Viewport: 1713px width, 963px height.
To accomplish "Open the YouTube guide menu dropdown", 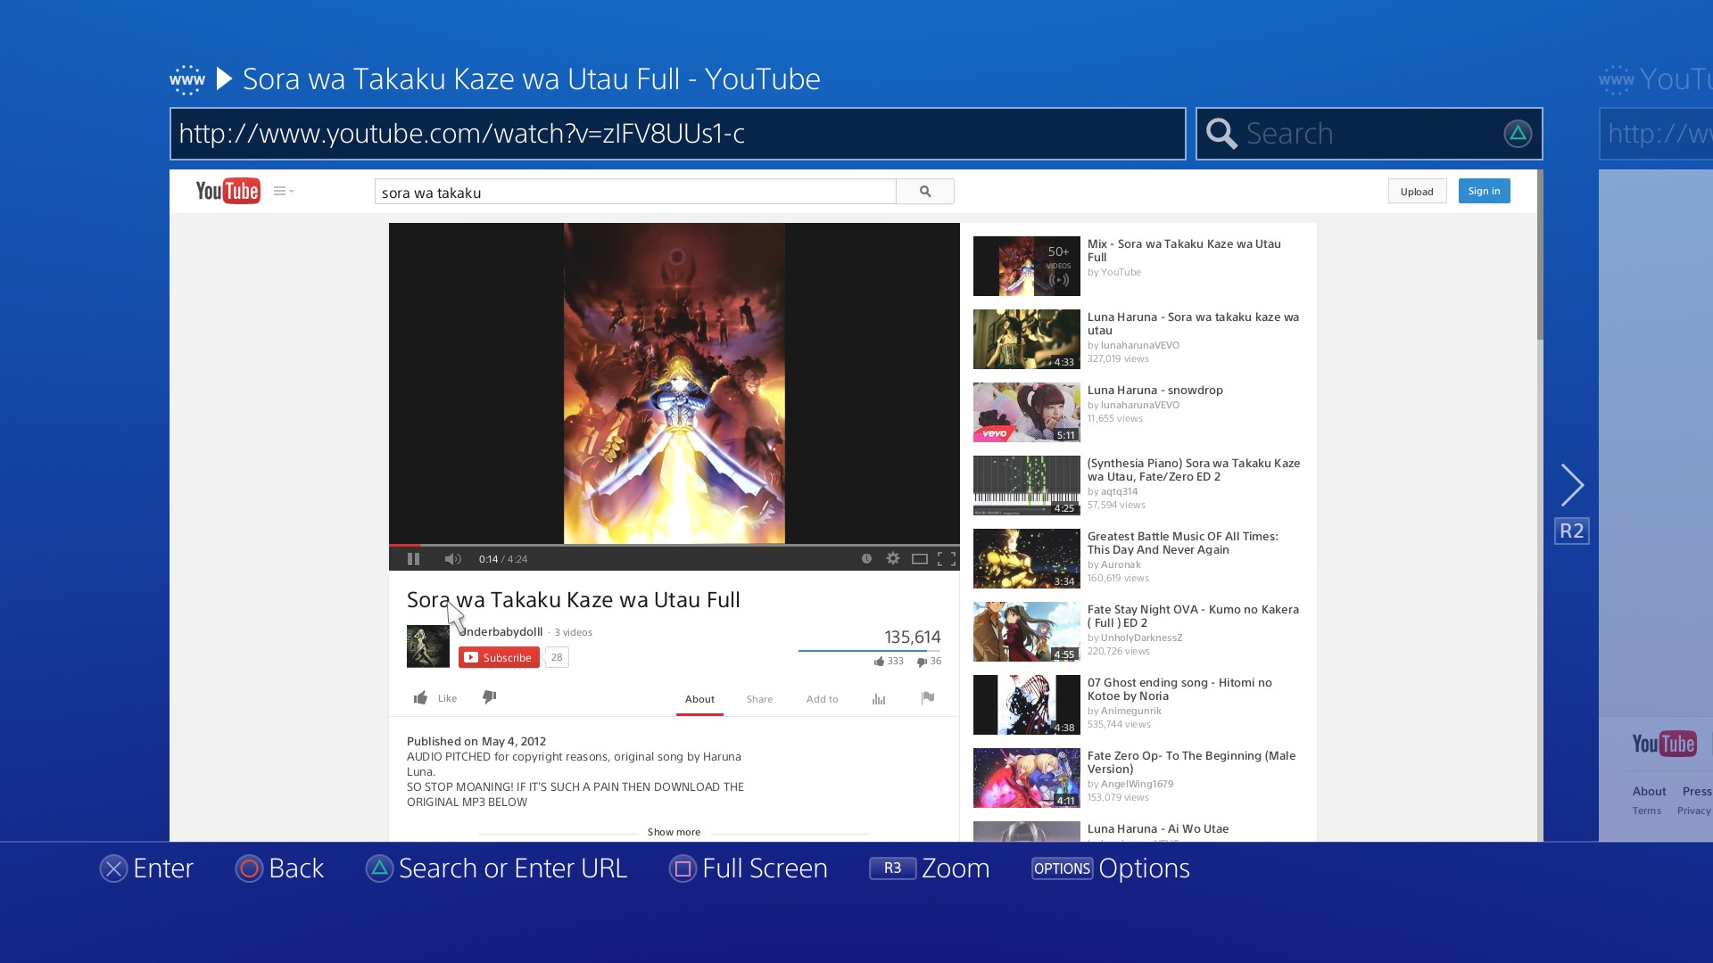I will [284, 191].
